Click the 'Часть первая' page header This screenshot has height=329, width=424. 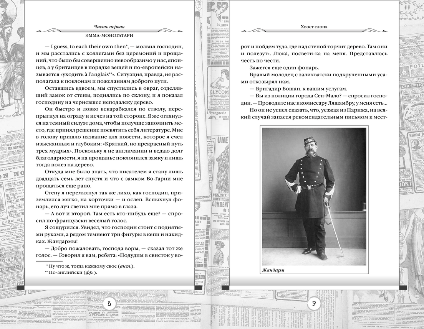click(x=109, y=26)
